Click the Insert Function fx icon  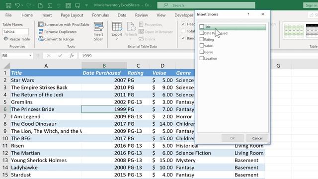coord(72,56)
